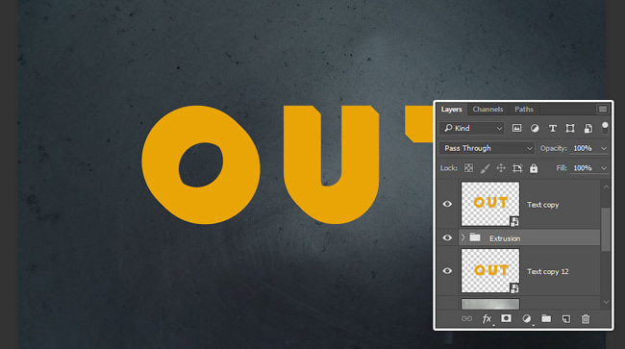Switch to the Paths tab
This screenshot has height=349, width=625.
(x=524, y=110)
